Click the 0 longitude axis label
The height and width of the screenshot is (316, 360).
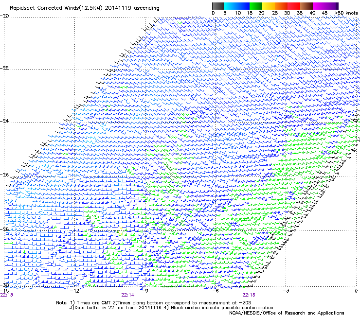point(356,291)
